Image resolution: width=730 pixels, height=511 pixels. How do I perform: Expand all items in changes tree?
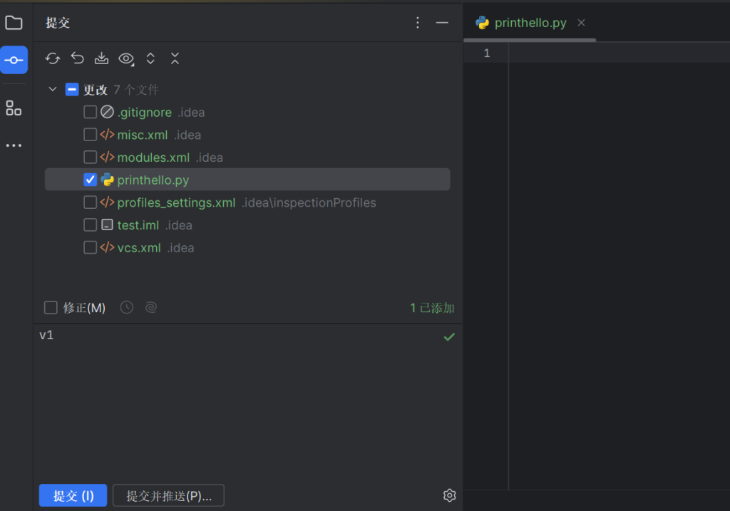(x=150, y=58)
